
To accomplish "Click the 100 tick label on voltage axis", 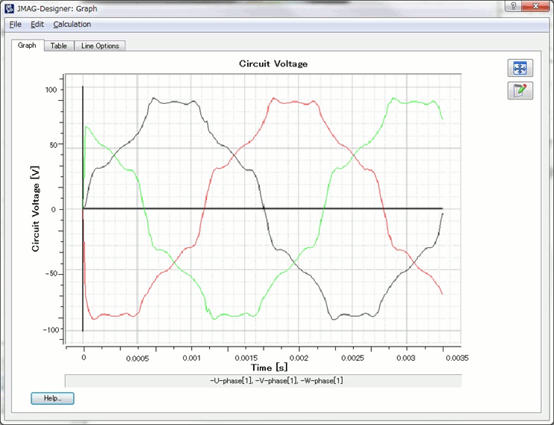I will coord(51,90).
